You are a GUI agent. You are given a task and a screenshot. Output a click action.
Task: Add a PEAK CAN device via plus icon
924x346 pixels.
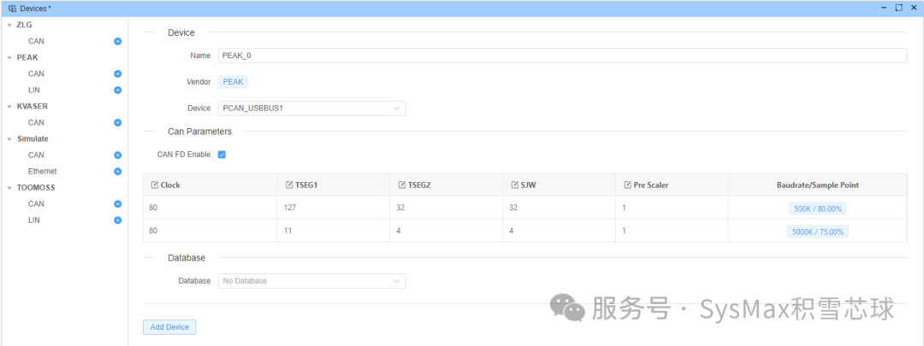(x=118, y=74)
